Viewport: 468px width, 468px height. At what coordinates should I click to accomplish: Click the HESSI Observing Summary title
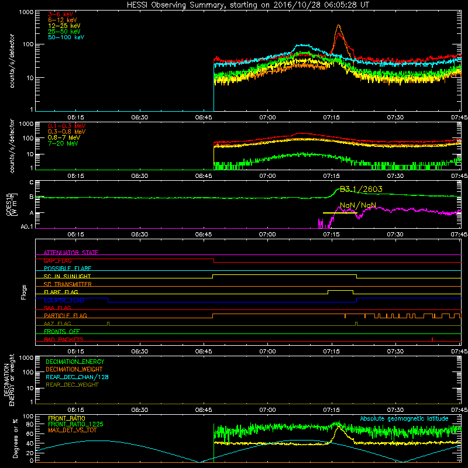(247, 5)
